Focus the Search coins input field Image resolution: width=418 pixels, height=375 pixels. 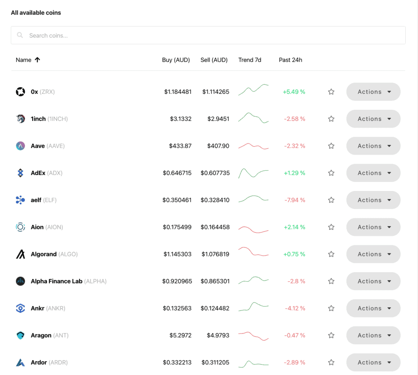coord(208,35)
